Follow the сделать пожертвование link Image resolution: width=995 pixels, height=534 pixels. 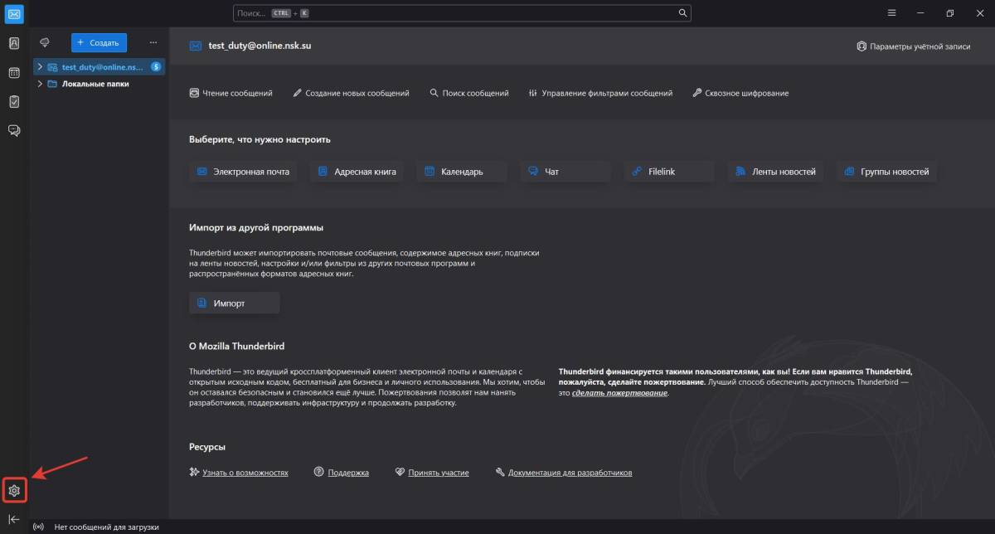coord(619,393)
